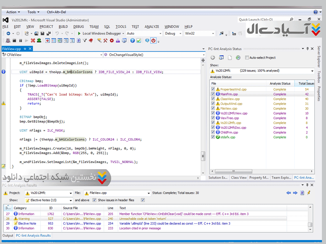326x244 pixels.
Task: Toggle Show issues in header files checkbox
Action: [x=95, y=200]
